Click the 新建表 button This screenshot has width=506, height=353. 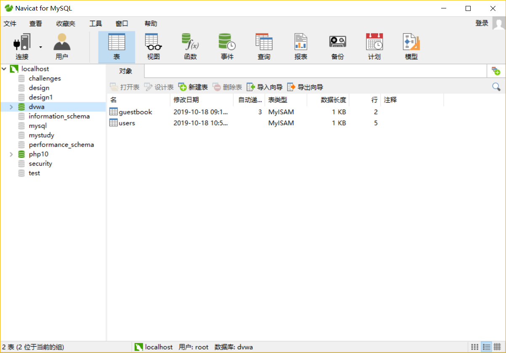click(x=193, y=87)
